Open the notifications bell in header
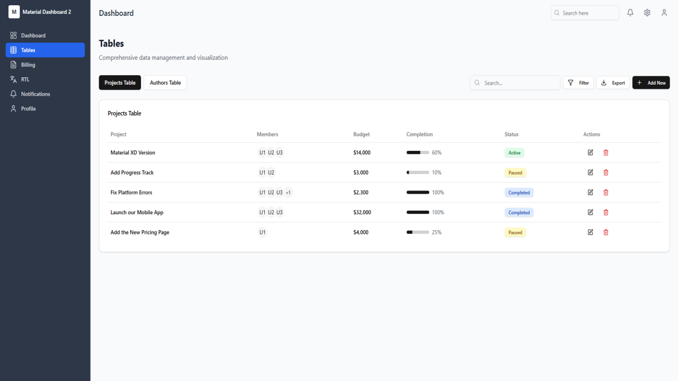The image size is (678, 381). (630, 13)
